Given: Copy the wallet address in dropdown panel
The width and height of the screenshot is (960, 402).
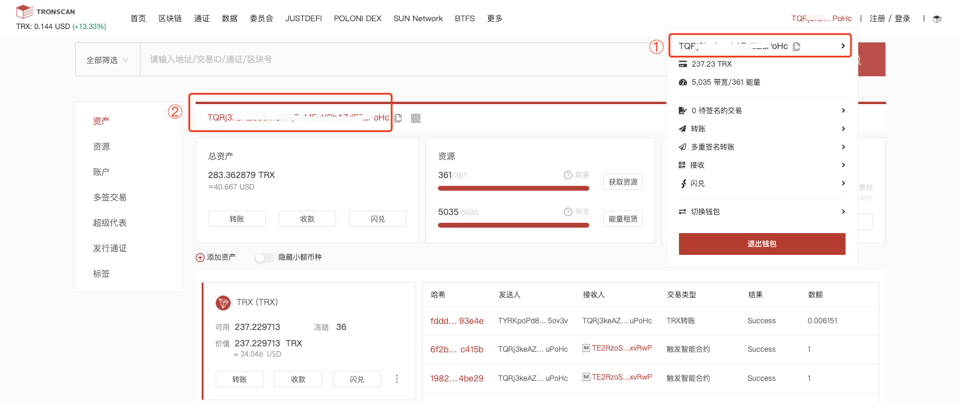Looking at the screenshot, I should pyautogui.click(x=796, y=46).
